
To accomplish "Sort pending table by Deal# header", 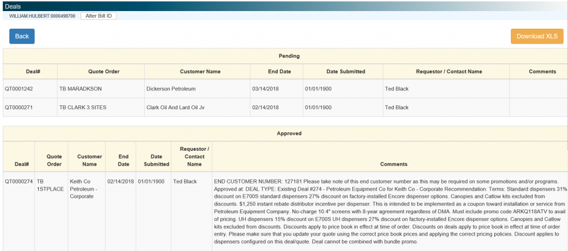I will 30,71.
